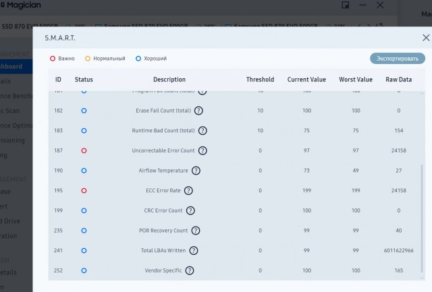Screen dimensions: 432x292
Task: Click the orange 'Нормальный' legend circle
Action: (88, 59)
